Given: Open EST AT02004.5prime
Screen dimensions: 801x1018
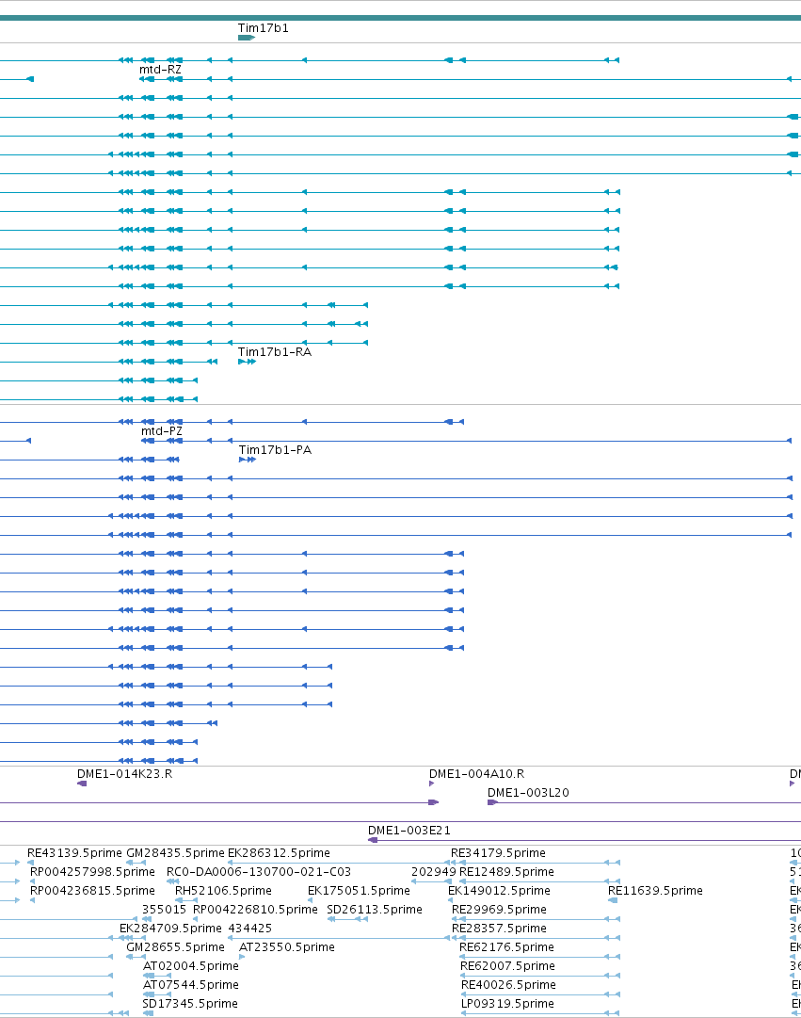Looking at the screenshot, I should pos(191,966).
